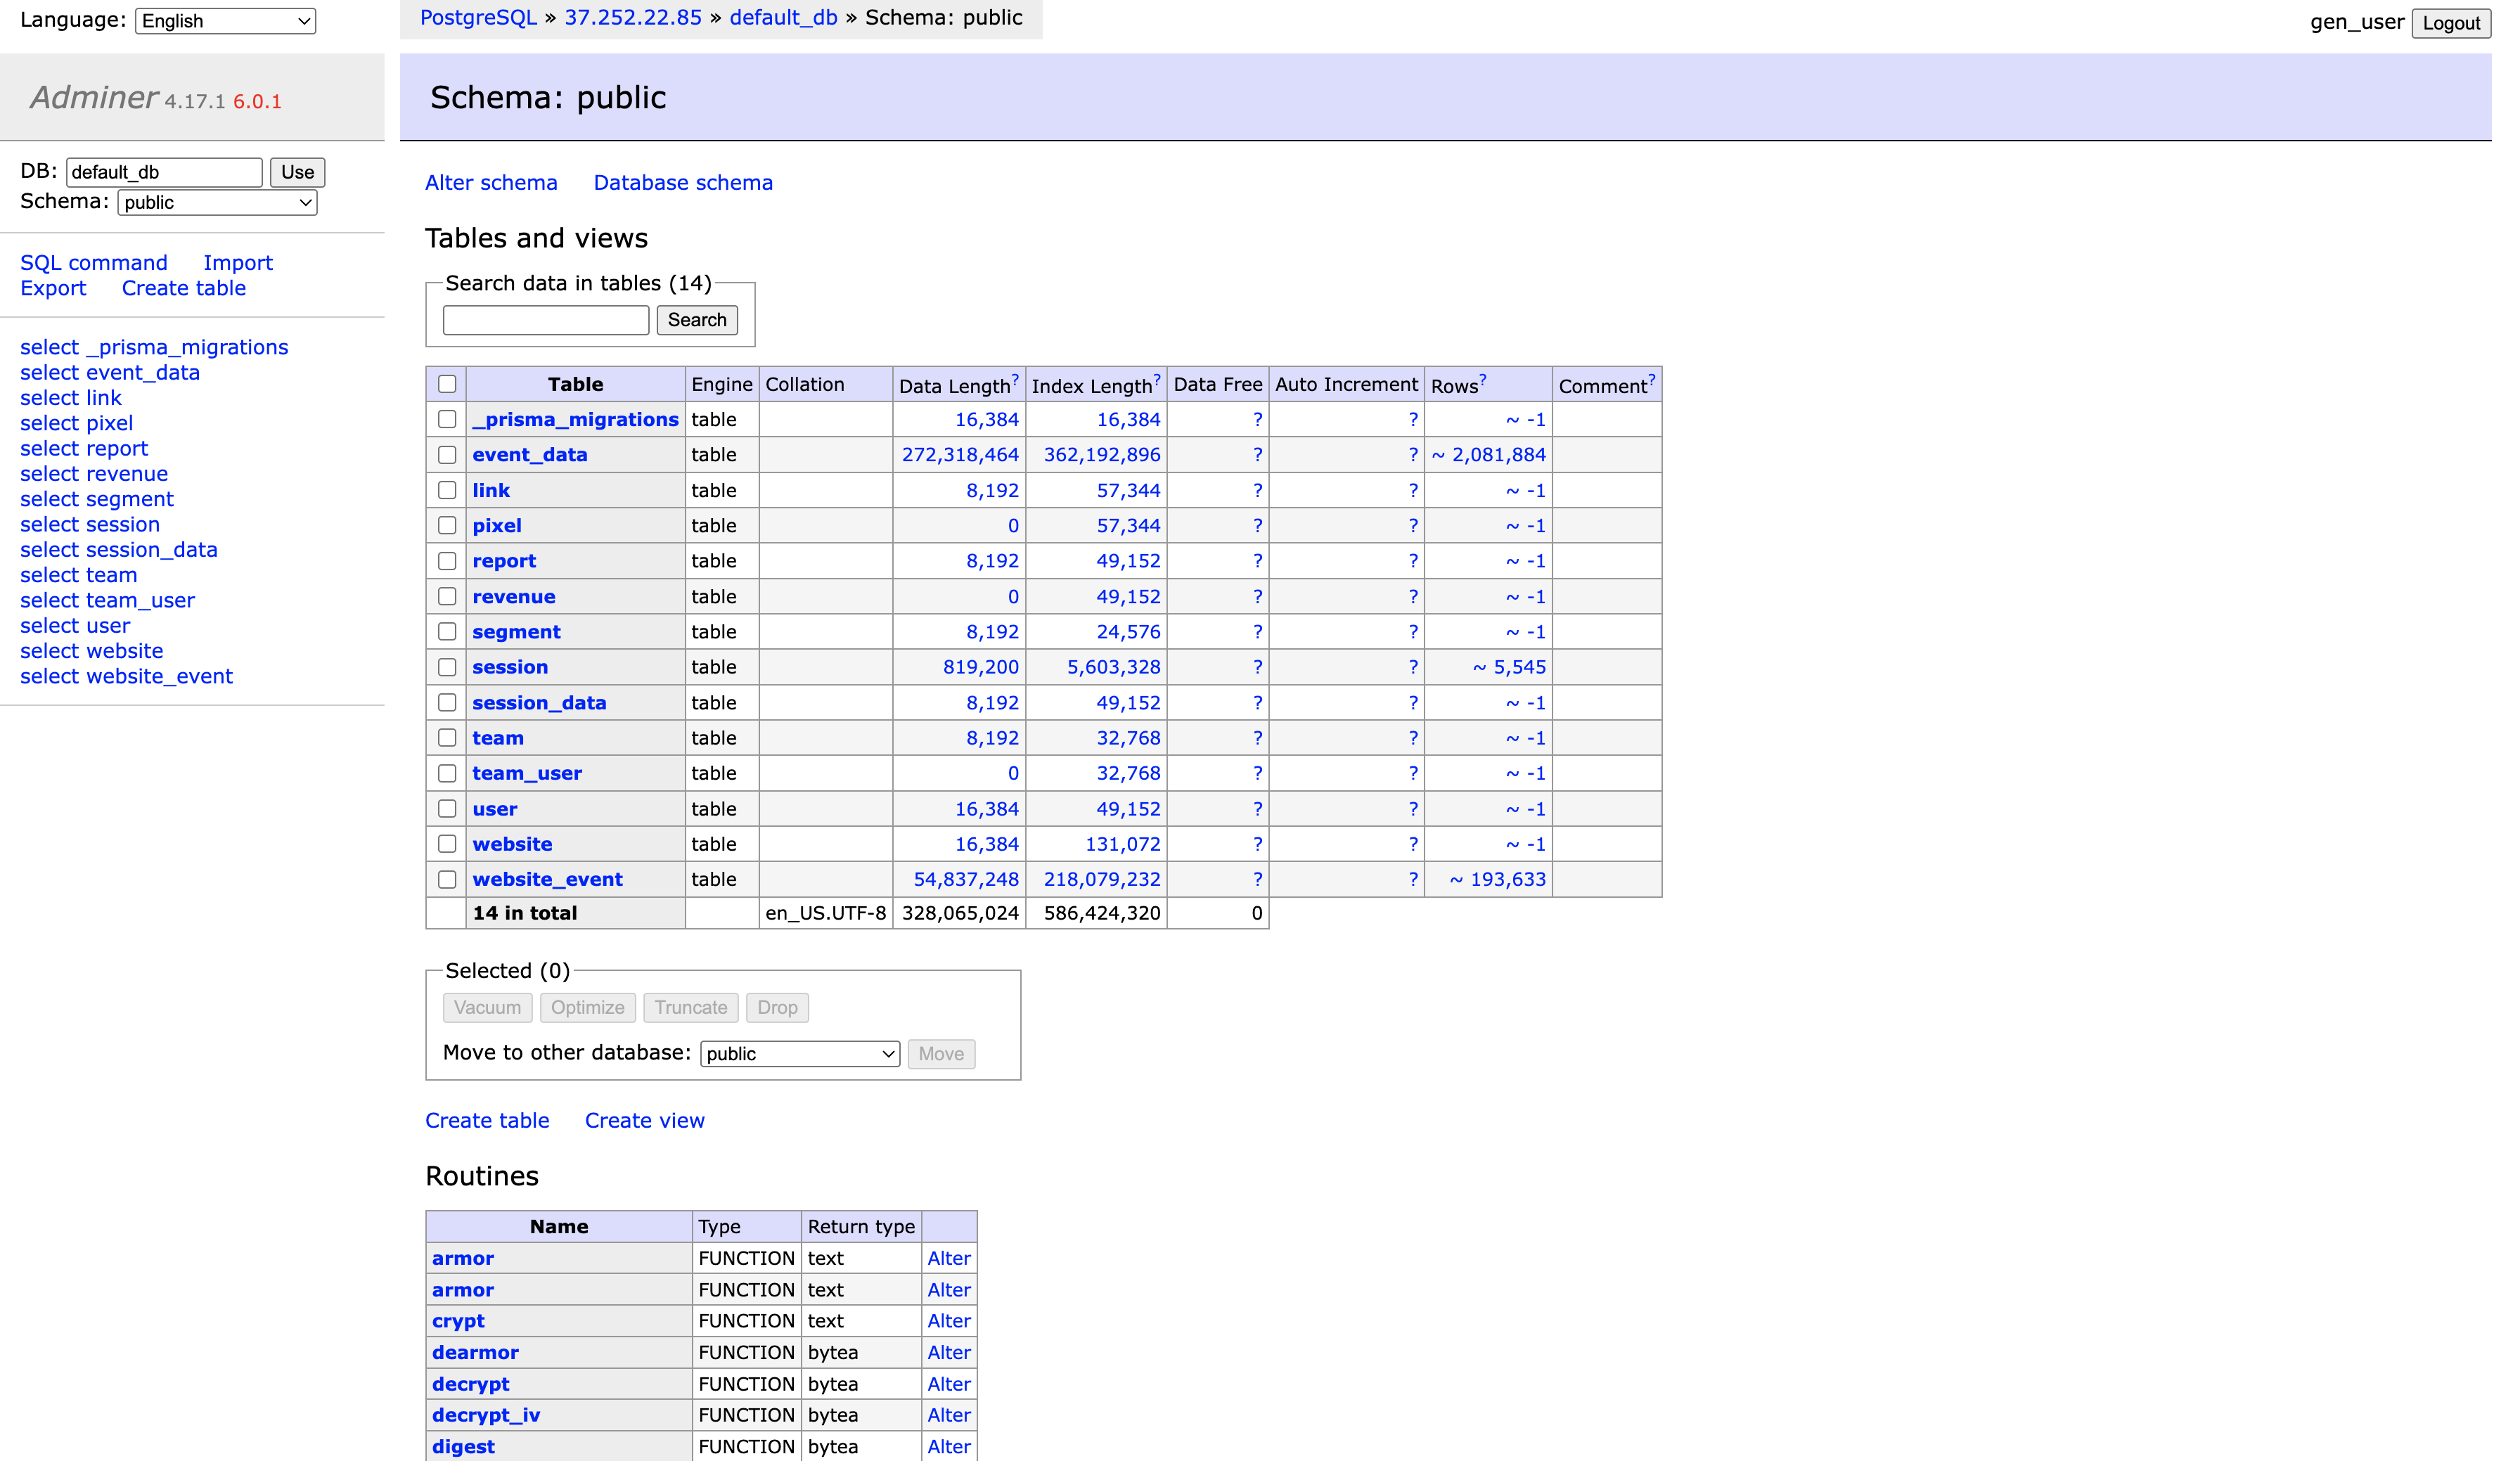Viewport: 2520px width, 1461px height.
Task: Open SQL command link
Action: (94, 262)
